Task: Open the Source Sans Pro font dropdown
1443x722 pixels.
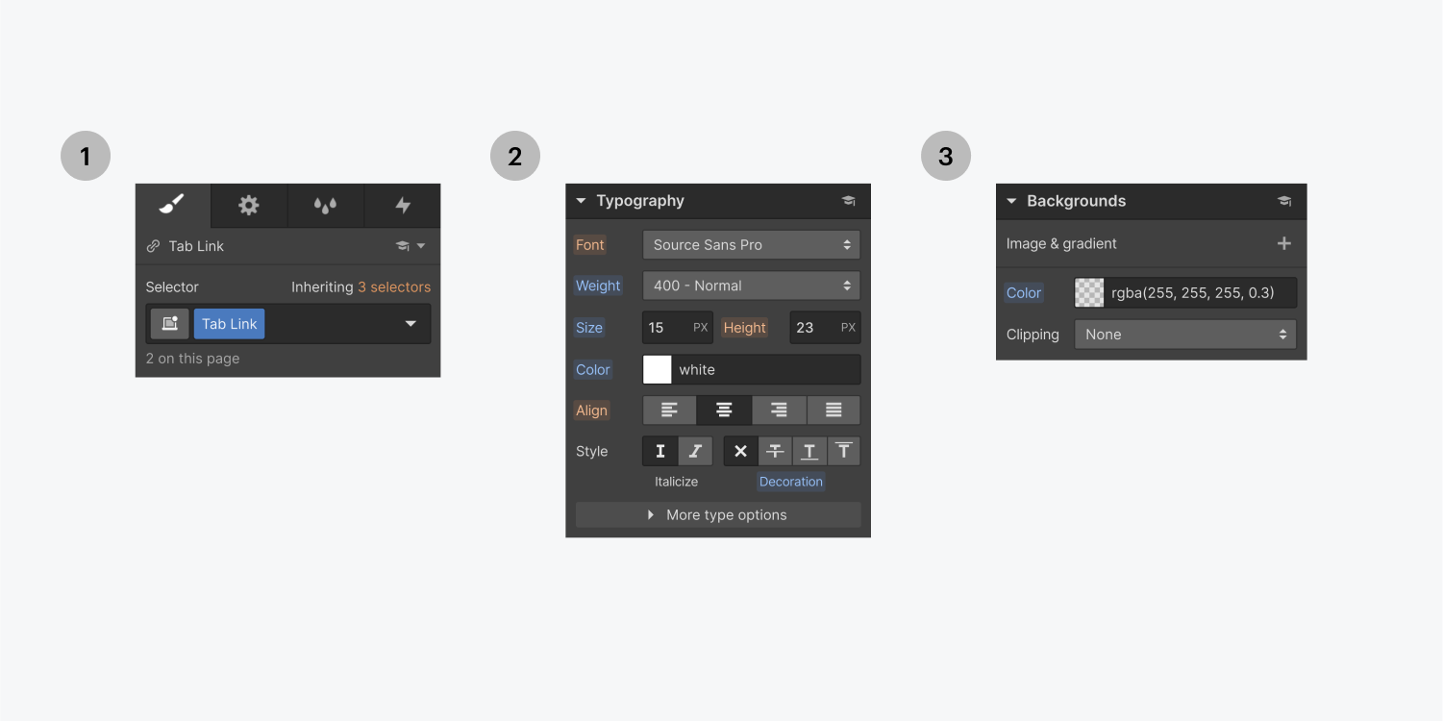Action: coord(751,244)
